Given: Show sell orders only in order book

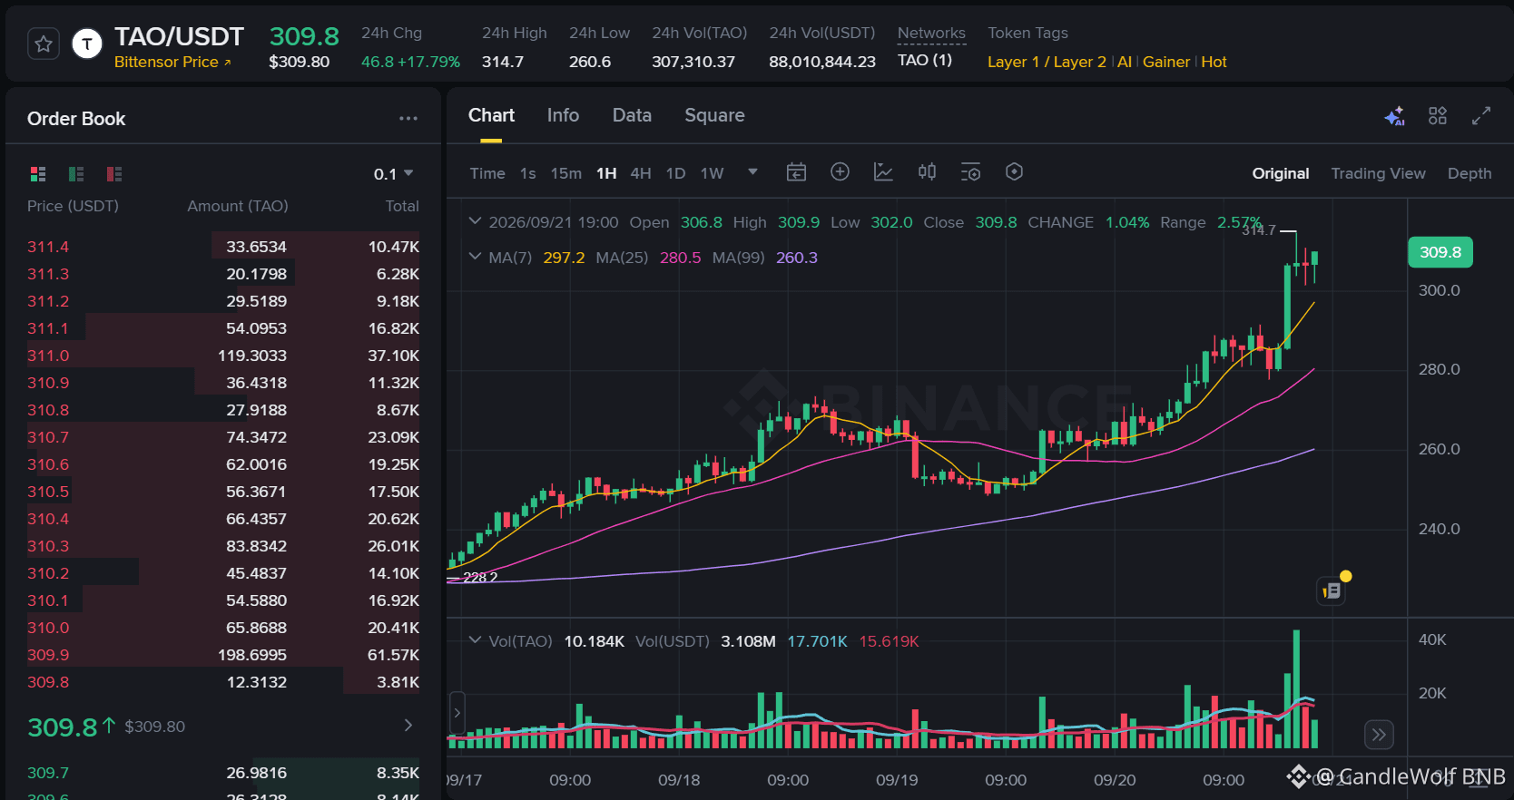Looking at the screenshot, I should pyautogui.click(x=114, y=174).
